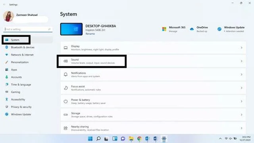The height and width of the screenshot is (143, 254).
Task: Expand Power & battery chevron
Action: (241, 101)
